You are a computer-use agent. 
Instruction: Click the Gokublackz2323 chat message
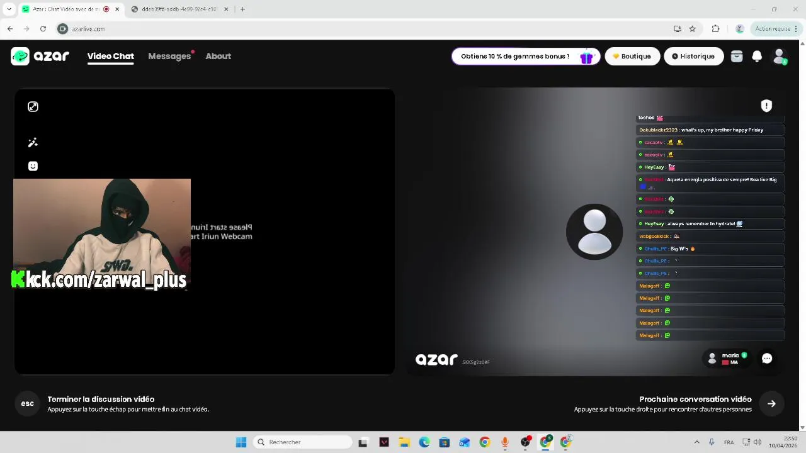710,130
